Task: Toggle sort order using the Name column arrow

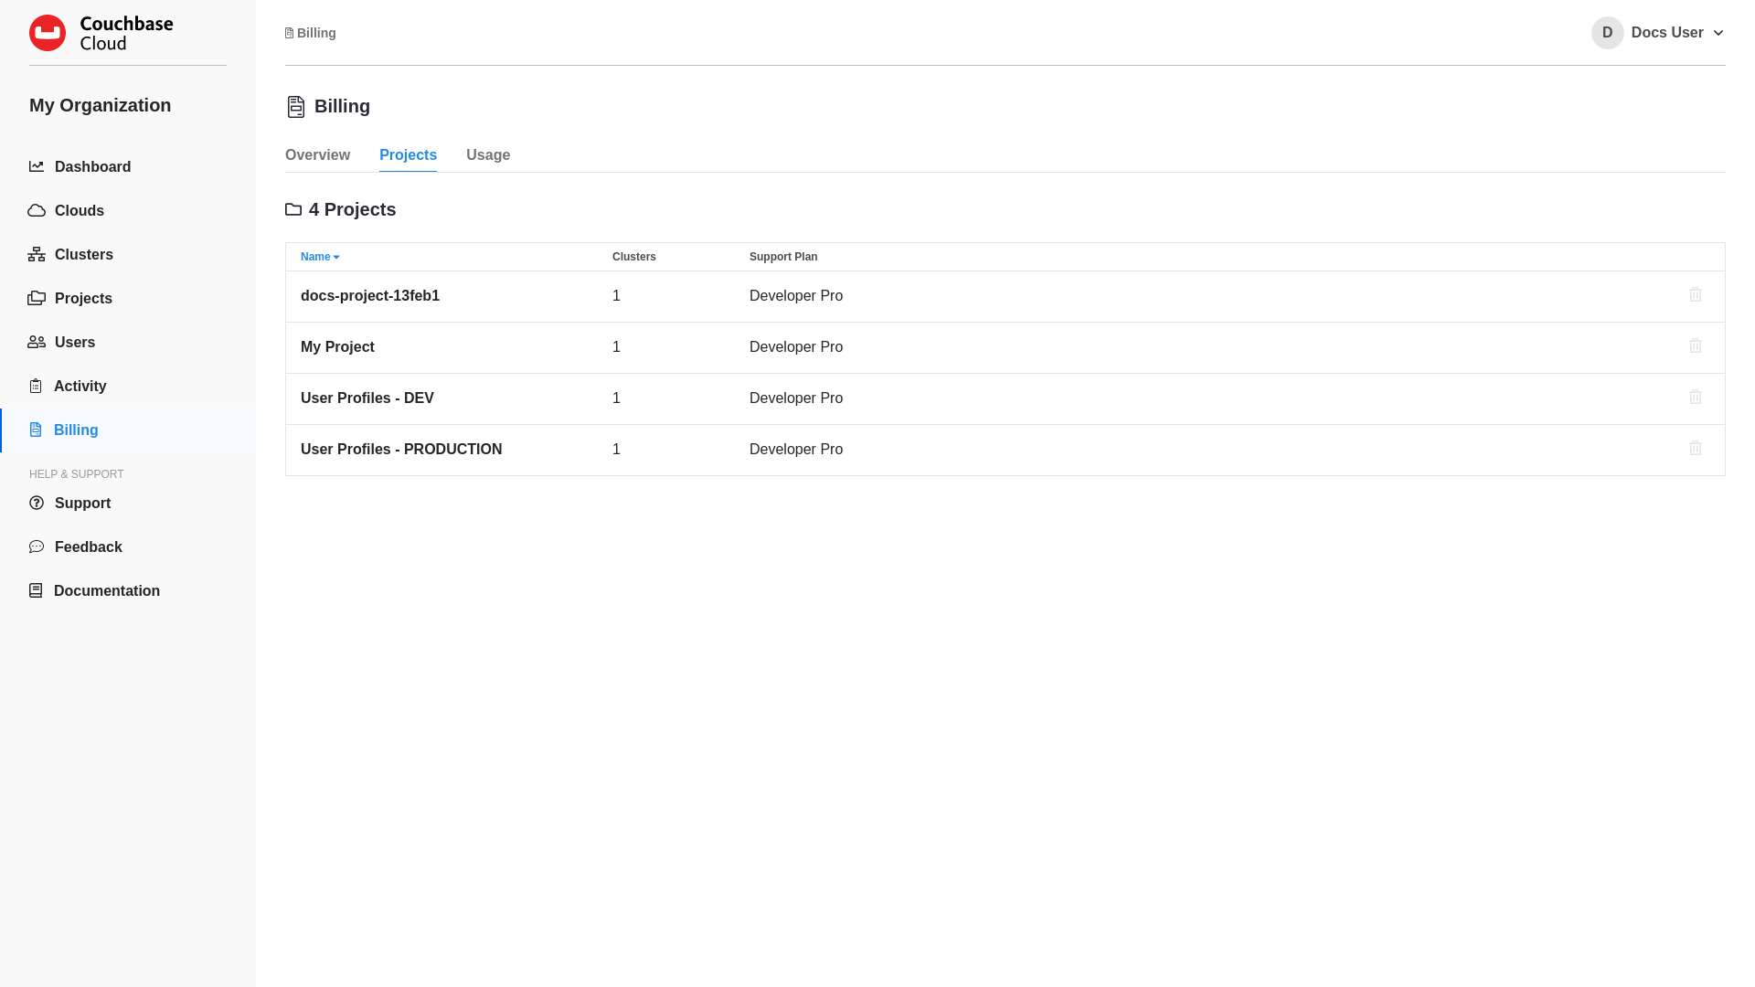Action: (x=335, y=257)
